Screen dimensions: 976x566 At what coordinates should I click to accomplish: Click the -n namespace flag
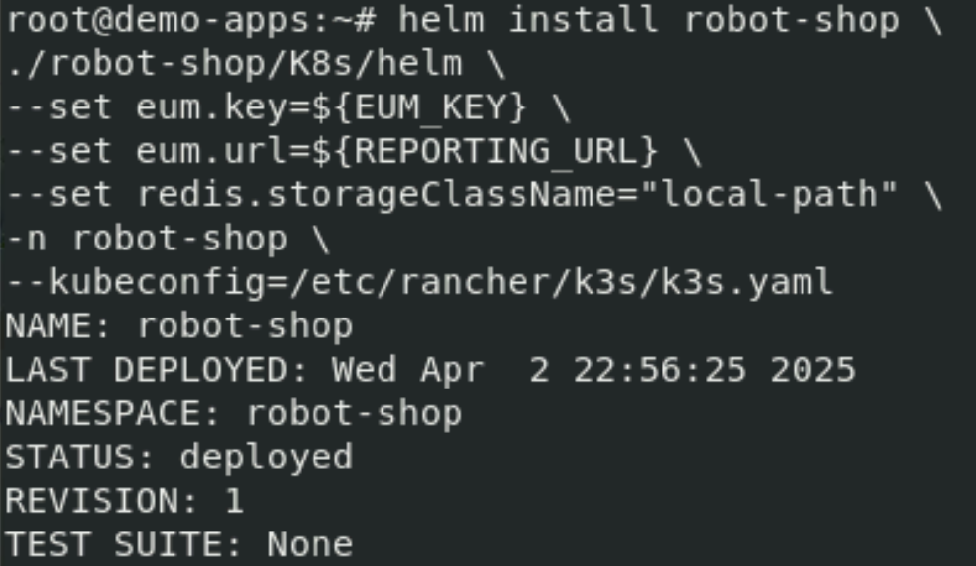pyautogui.click(x=27, y=239)
